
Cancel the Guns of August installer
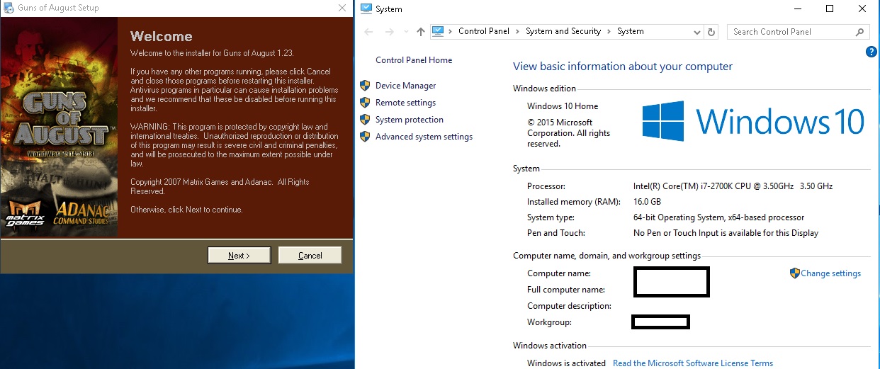[310, 256]
